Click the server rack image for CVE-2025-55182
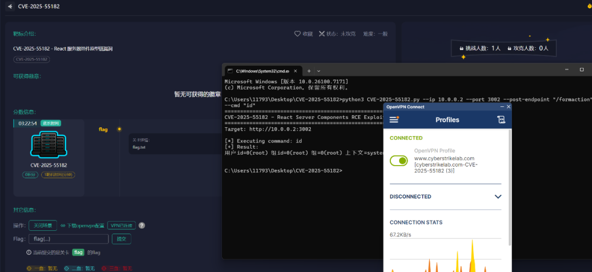The height and width of the screenshot is (272, 592). pos(49,144)
